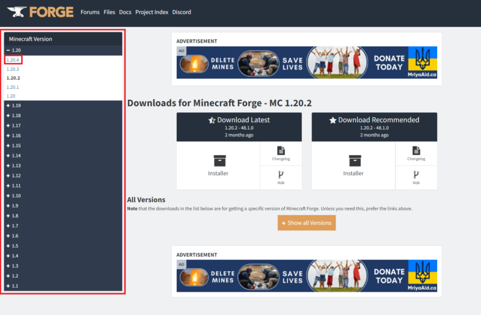The image size is (481, 315).
Task: Click the Forge anvil logo
Action: click(x=40, y=12)
